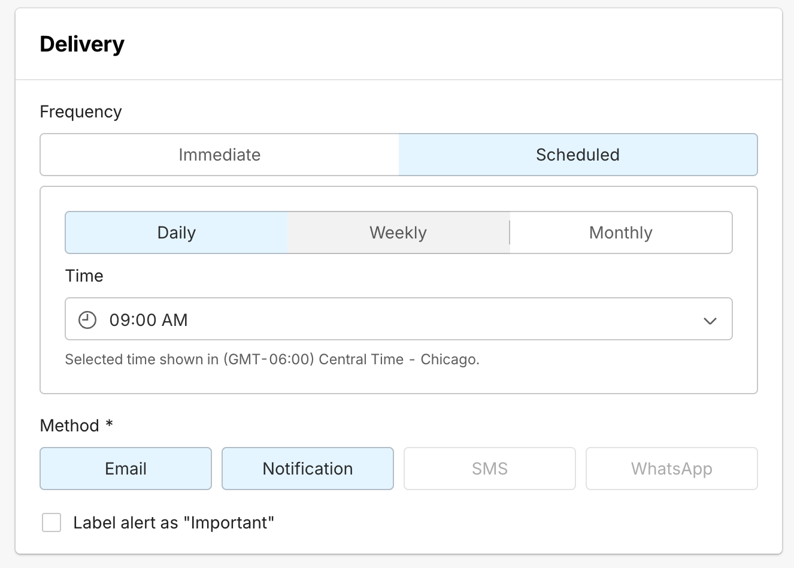The height and width of the screenshot is (568, 794).
Task: Click the 09:00 AM time value text
Action: coord(149,320)
